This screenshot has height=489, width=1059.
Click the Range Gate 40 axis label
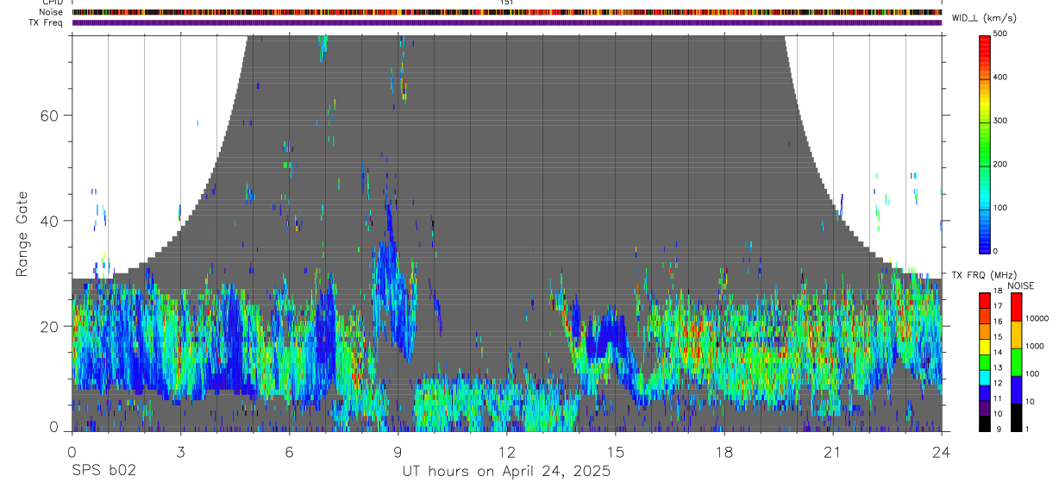[x=48, y=221]
